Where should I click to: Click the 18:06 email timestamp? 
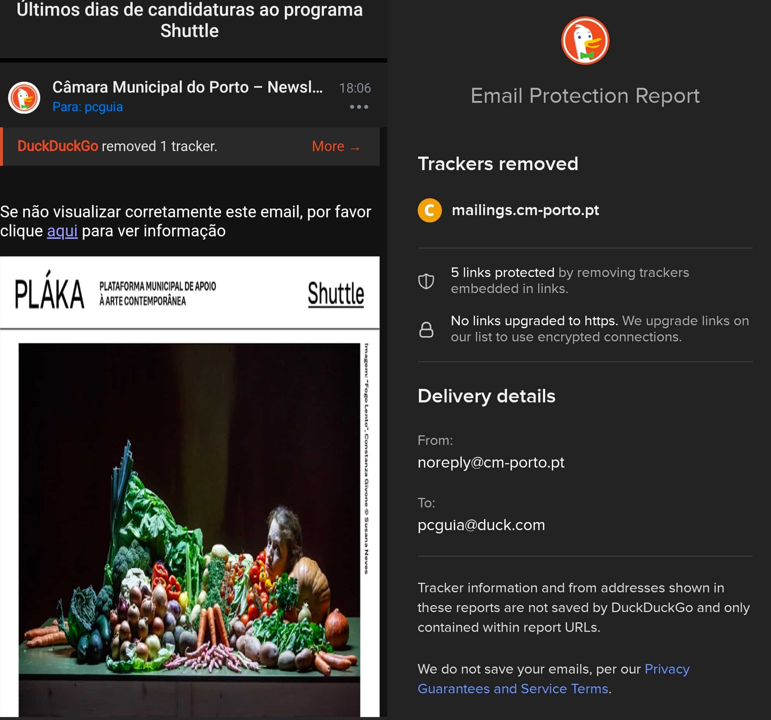355,88
